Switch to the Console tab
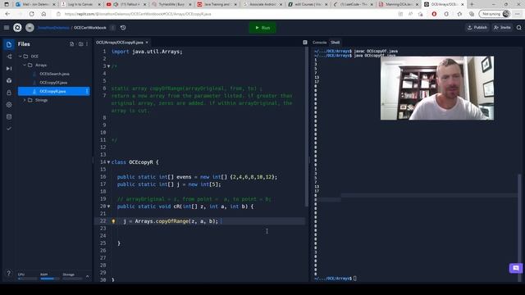 click(319, 43)
